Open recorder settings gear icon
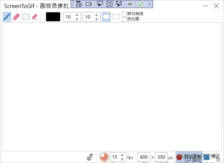224x163 pixels. coord(90,157)
